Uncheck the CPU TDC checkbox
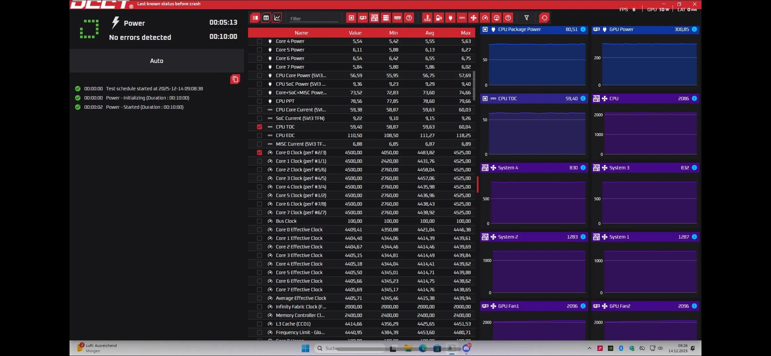 pos(260,127)
